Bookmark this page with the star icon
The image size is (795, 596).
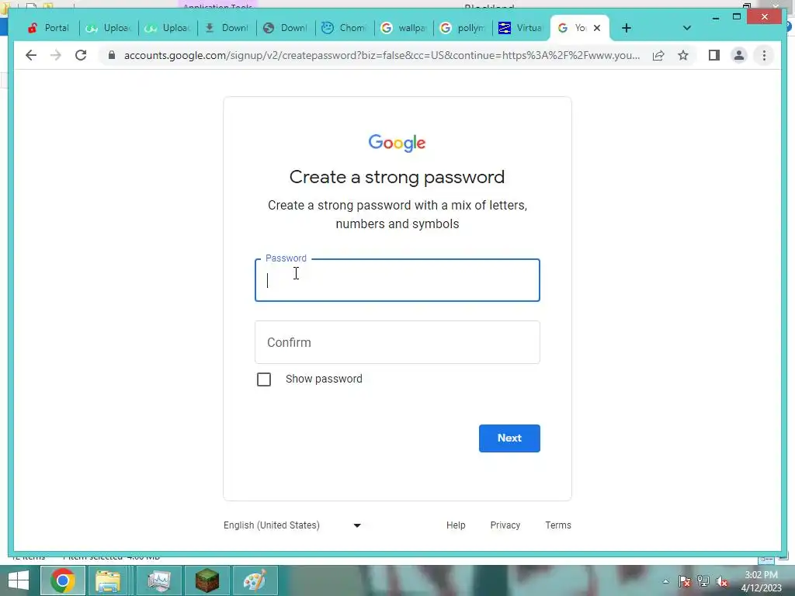(683, 55)
